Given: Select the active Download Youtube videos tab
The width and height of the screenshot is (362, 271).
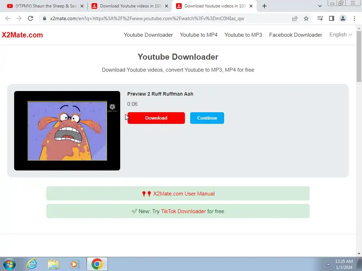Looking at the screenshot, I should [214, 6].
